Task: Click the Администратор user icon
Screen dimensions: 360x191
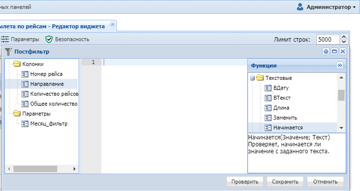Action: (300, 7)
